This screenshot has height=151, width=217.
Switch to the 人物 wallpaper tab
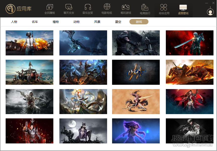click(14, 22)
